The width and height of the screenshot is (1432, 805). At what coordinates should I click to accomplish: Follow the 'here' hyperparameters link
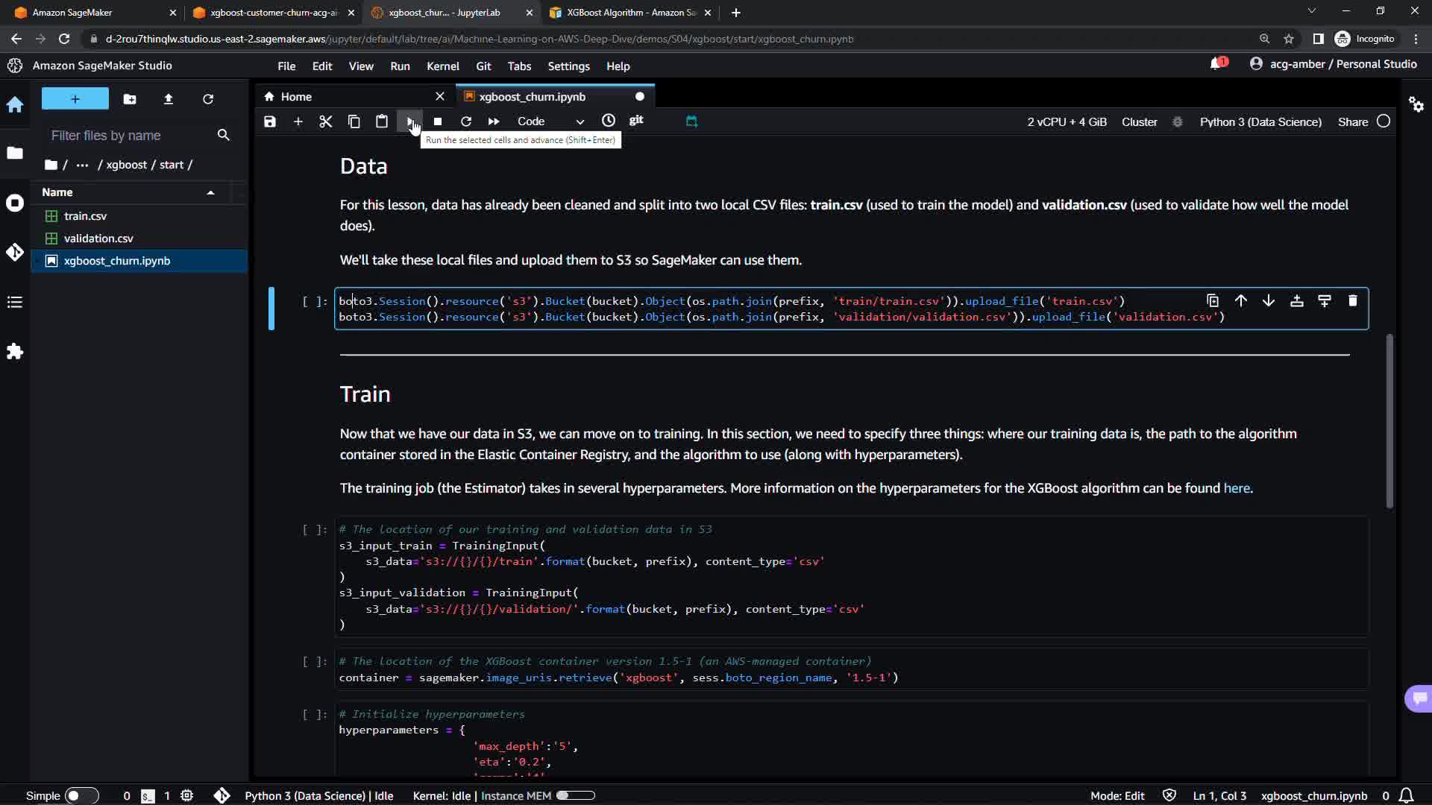pos(1236,488)
